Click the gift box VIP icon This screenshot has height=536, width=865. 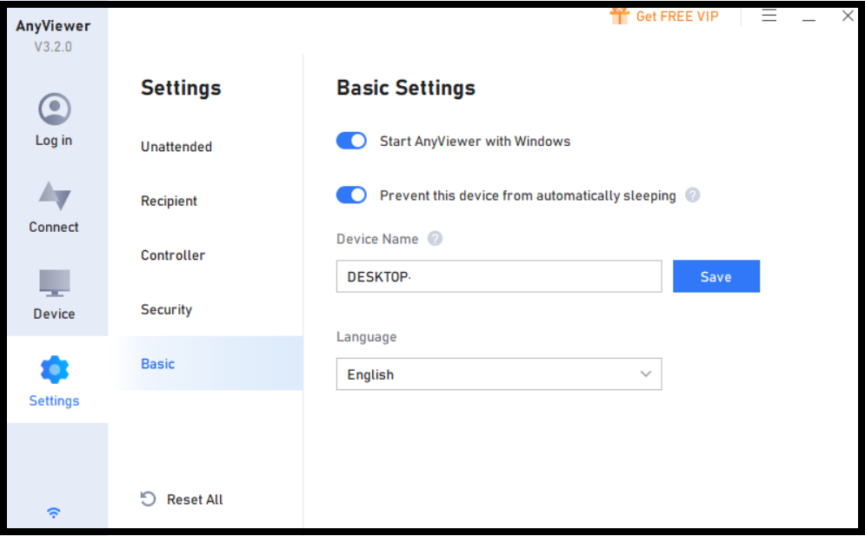(620, 16)
